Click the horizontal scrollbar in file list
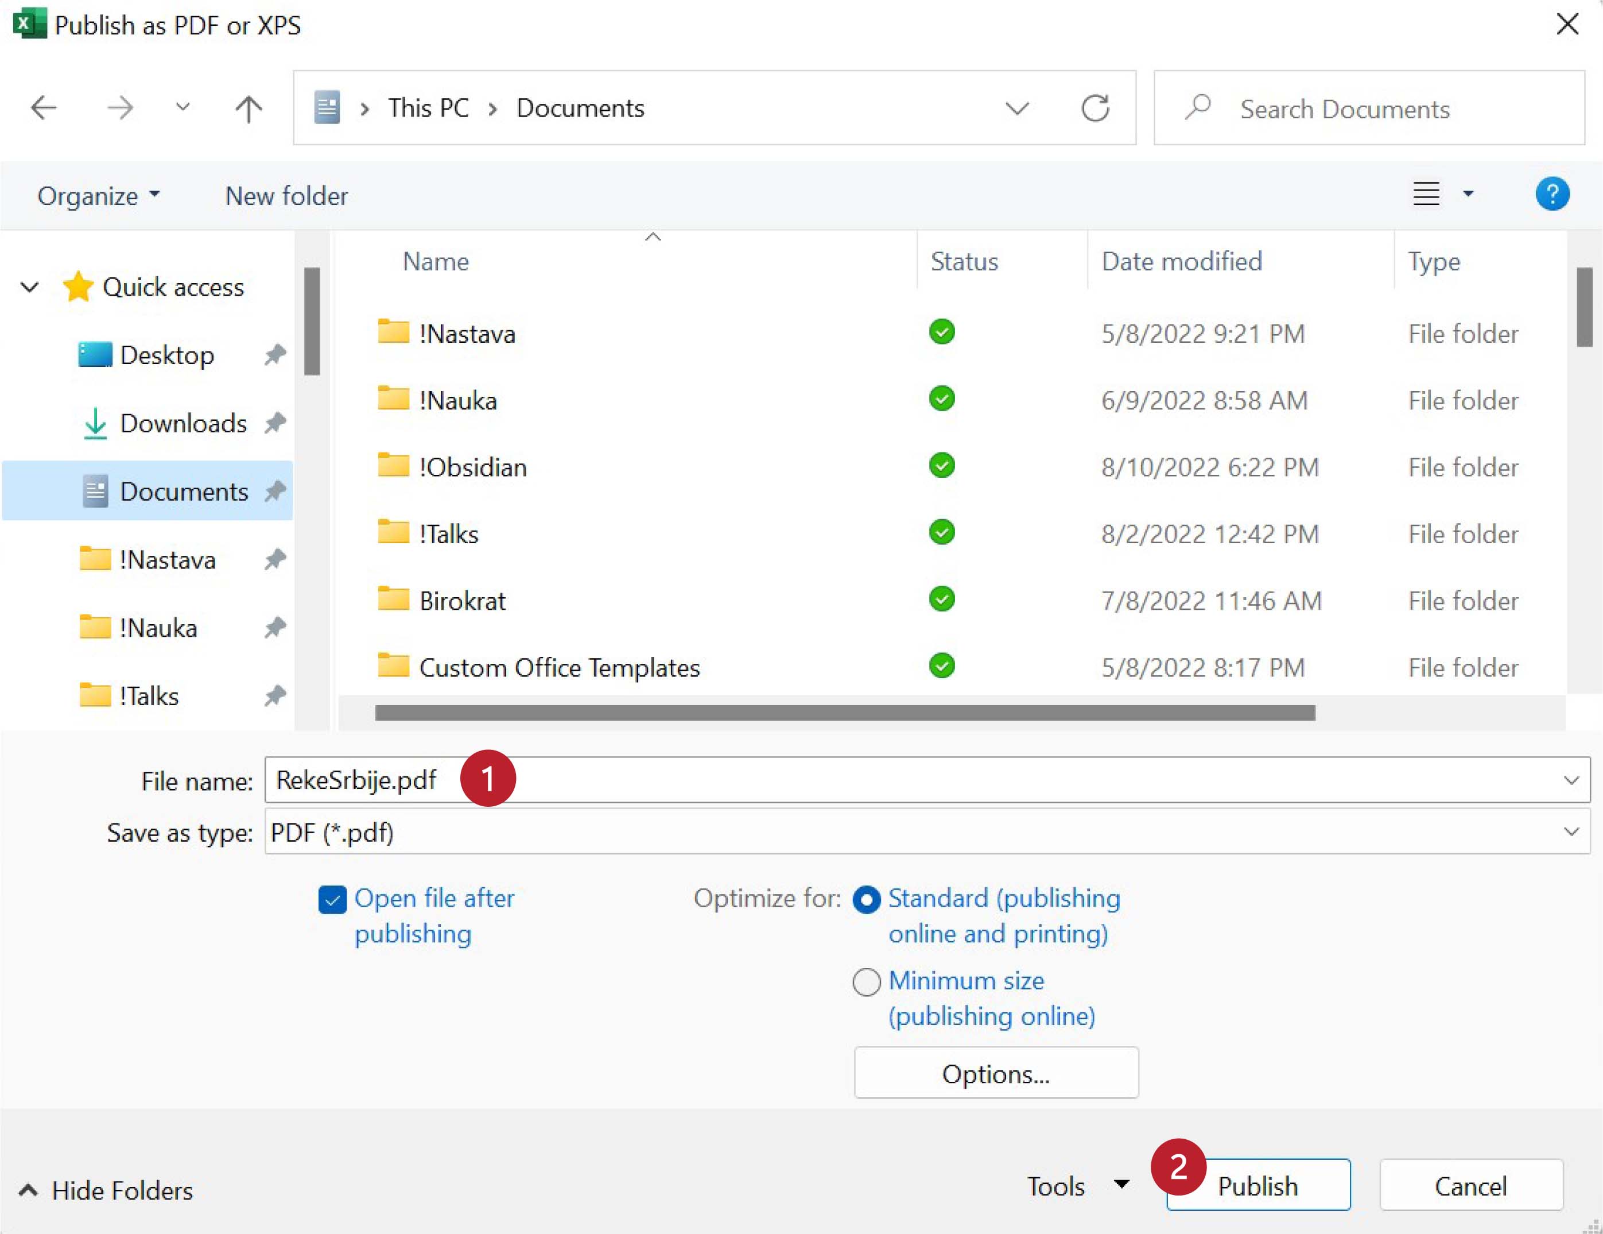The width and height of the screenshot is (1603, 1234). point(844,713)
